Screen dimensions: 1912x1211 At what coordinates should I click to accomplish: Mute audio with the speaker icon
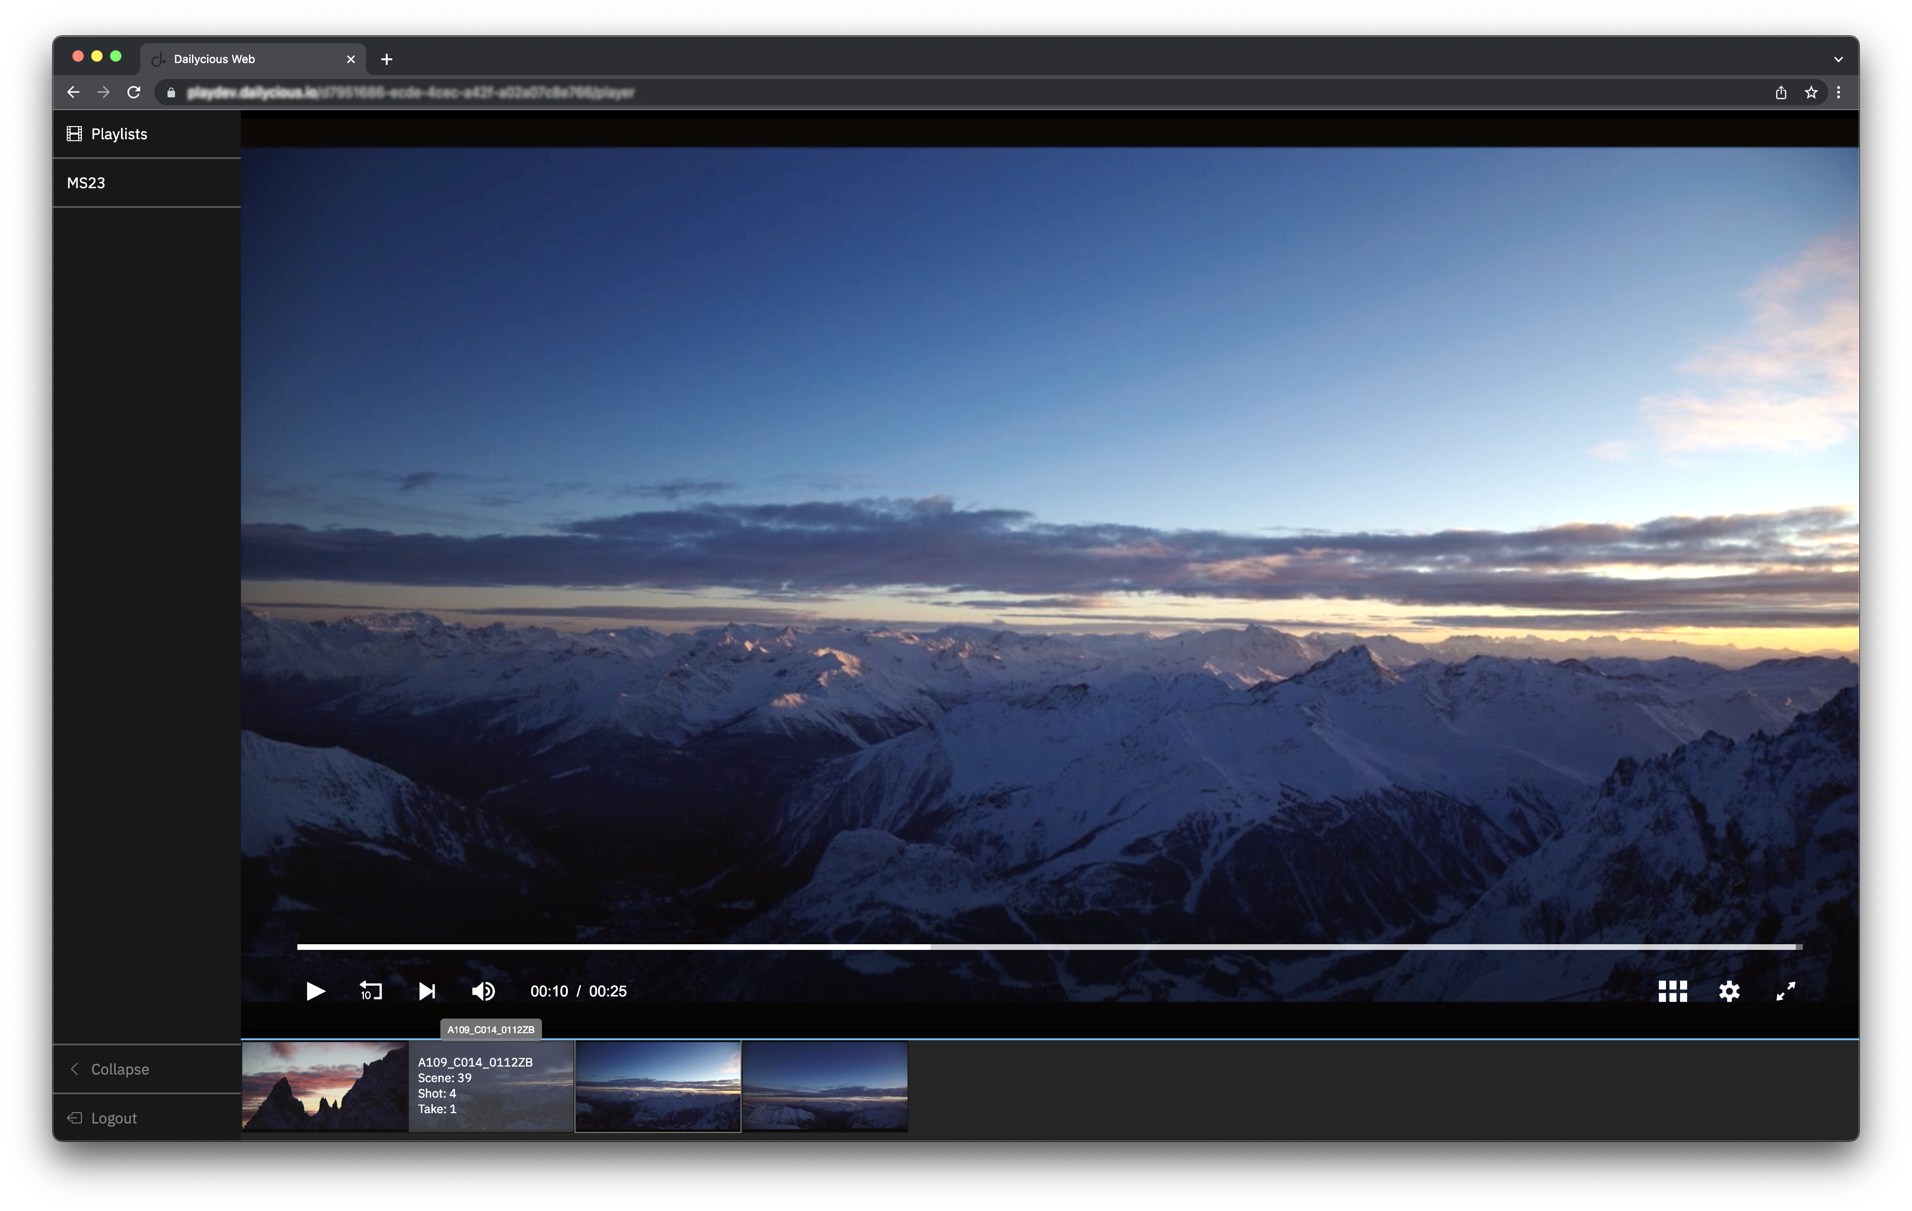pyautogui.click(x=483, y=991)
